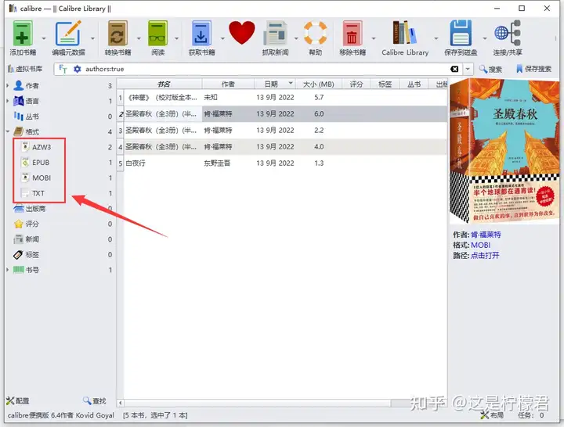The height and width of the screenshot is (427, 564).
Task: Open the Fetch news dropdown arrow
Action: 296,38
